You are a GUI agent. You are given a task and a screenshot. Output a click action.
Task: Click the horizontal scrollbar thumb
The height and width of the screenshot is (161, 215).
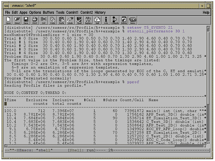(91, 146)
